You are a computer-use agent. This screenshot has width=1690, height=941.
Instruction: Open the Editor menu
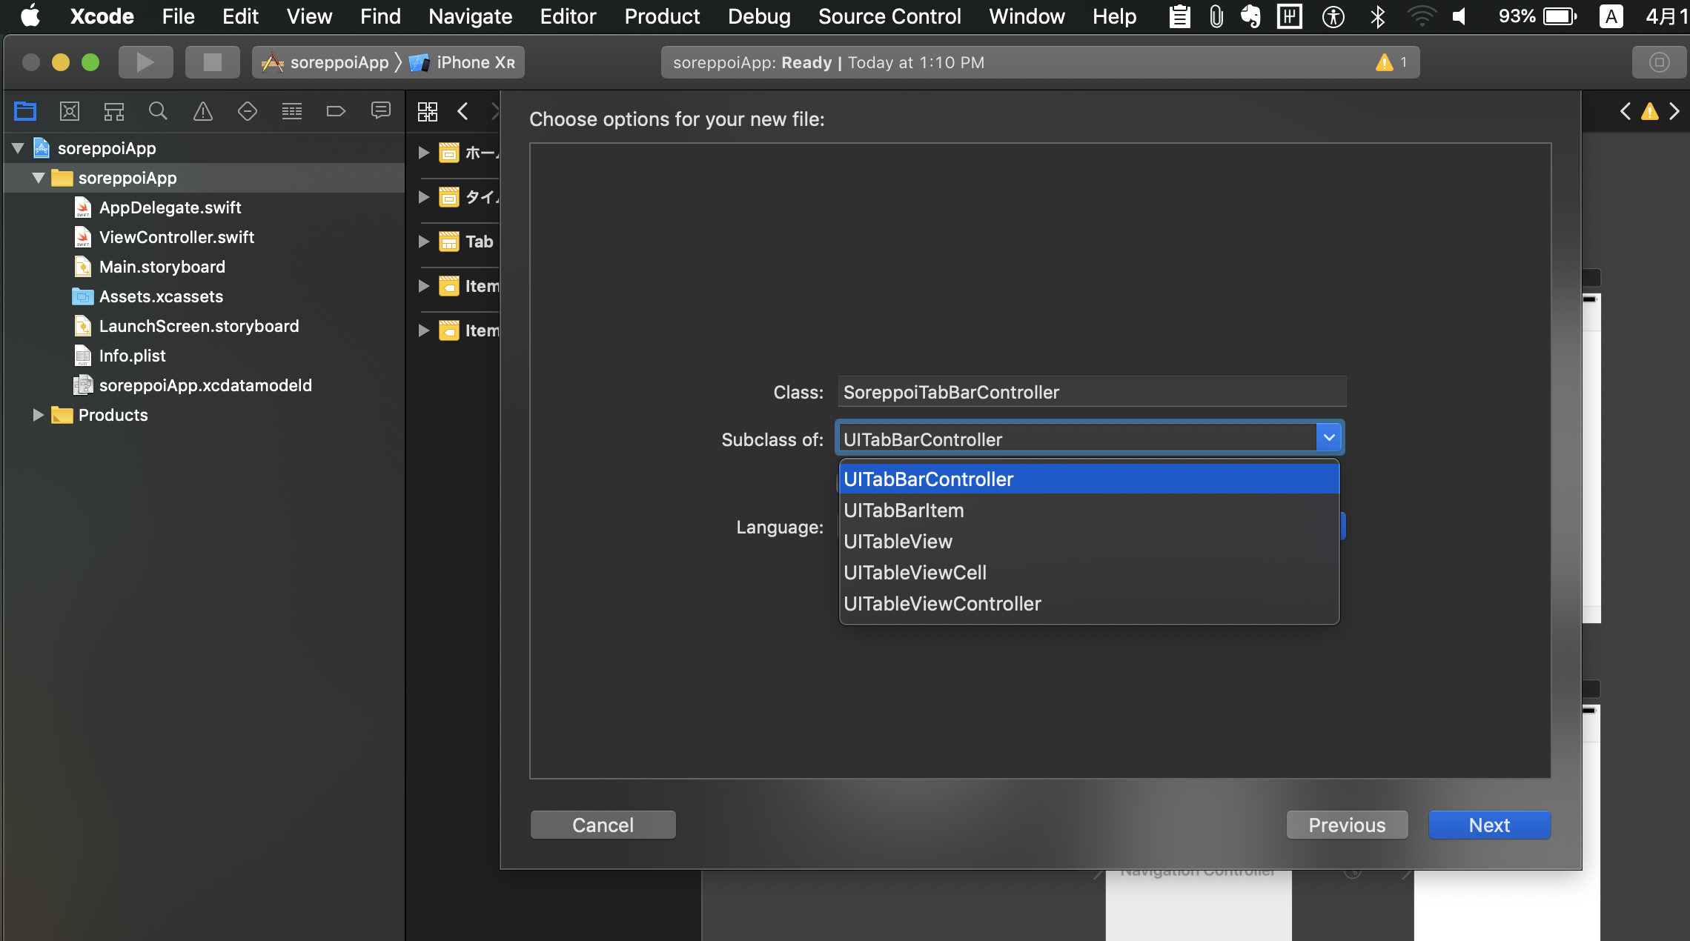tap(567, 16)
